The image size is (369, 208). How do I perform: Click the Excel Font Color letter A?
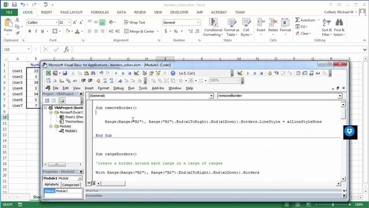[77, 31]
